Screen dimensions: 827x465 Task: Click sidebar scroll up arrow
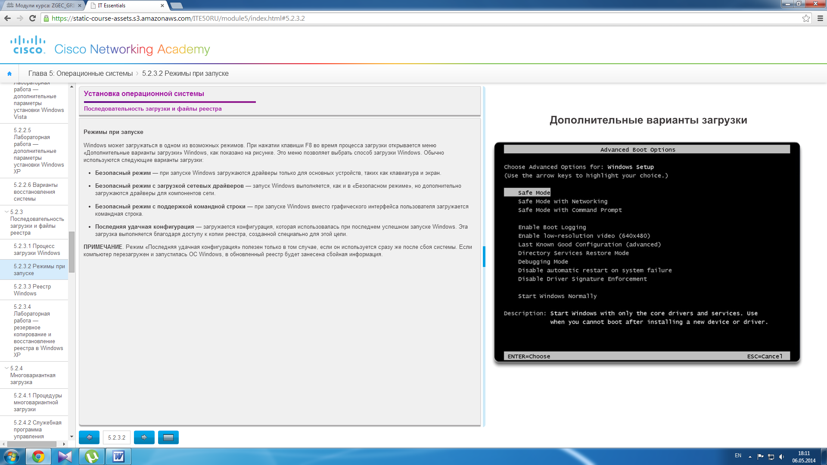[x=72, y=87]
